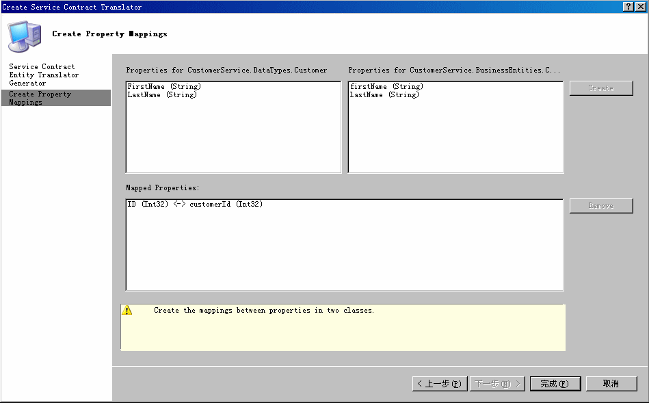The height and width of the screenshot is (403, 649).
Task: Select FirstName (String) in DataTypes list
Action: point(164,87)
